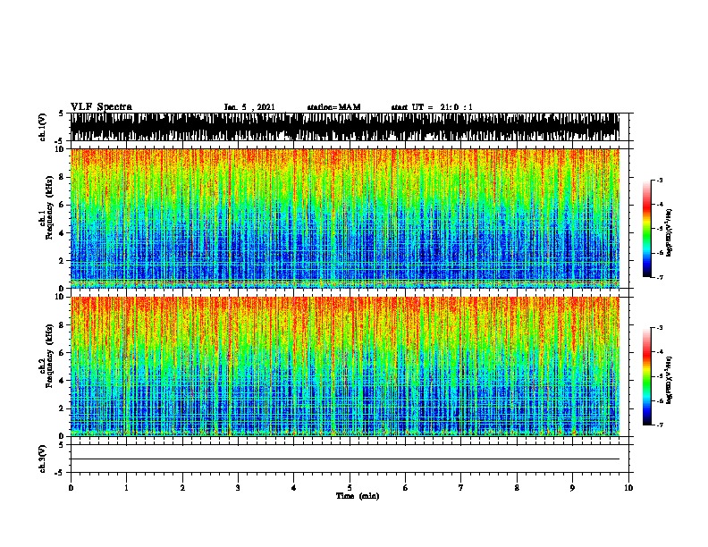Click the "-3" tick on ch.2 colorbar

point(660,328)
